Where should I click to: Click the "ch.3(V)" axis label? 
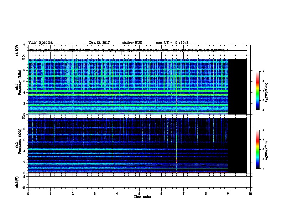coord(17,182)
